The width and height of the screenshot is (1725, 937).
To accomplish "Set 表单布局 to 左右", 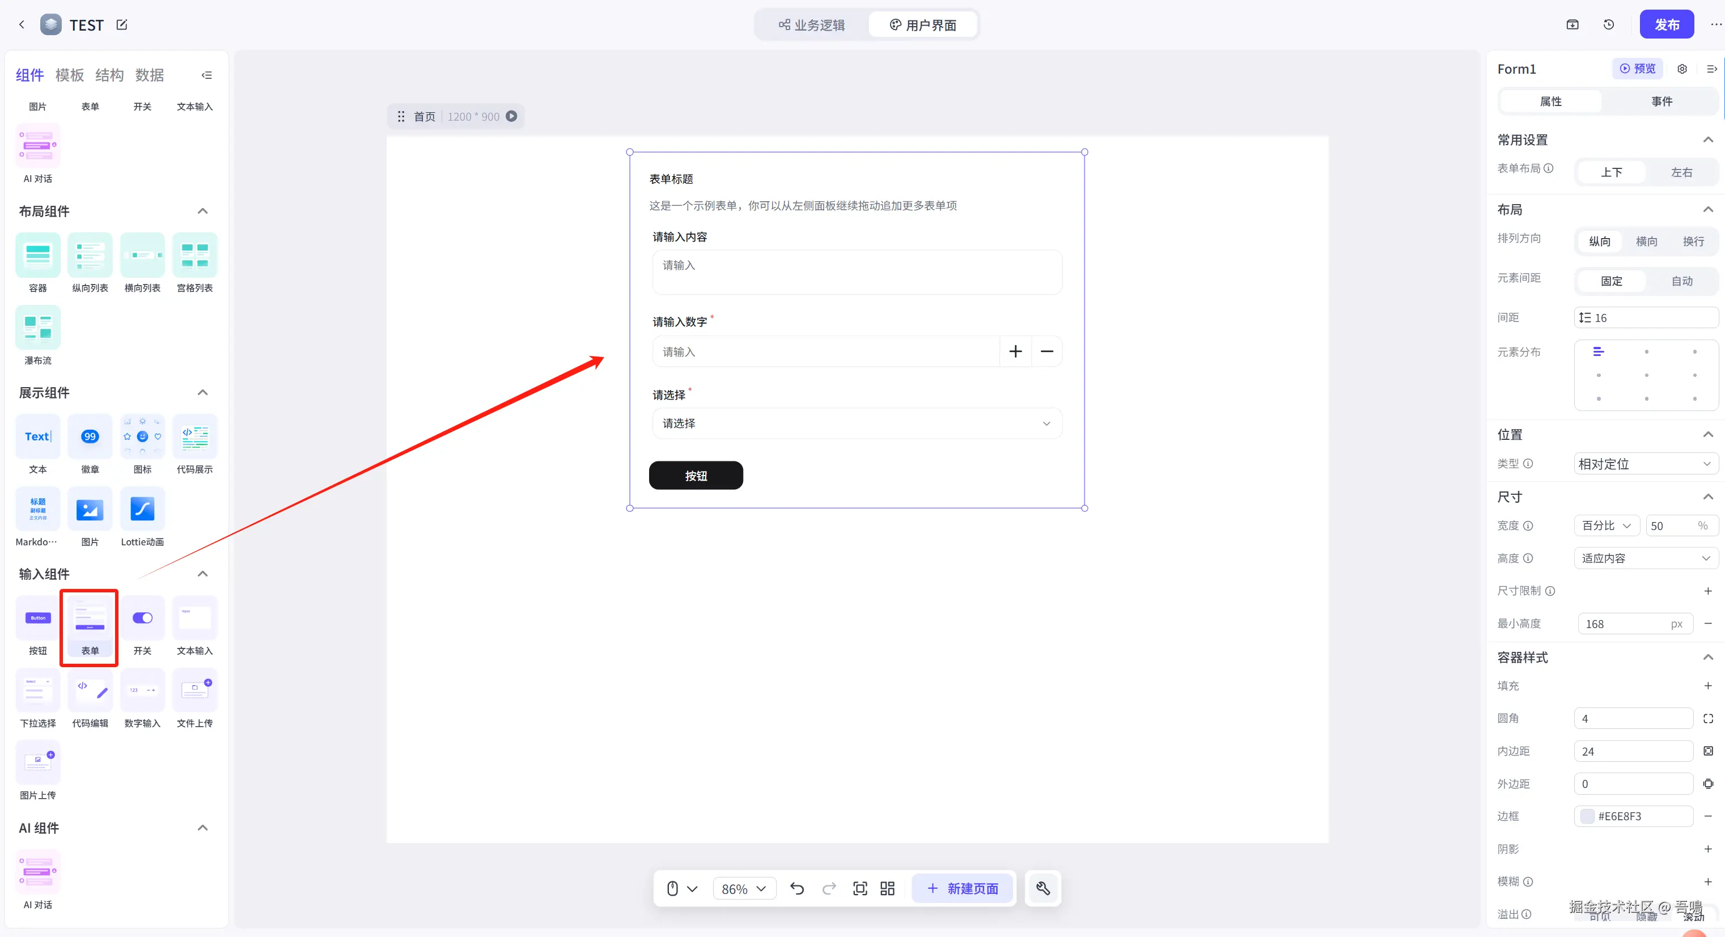I will (x=1681, y=172).
